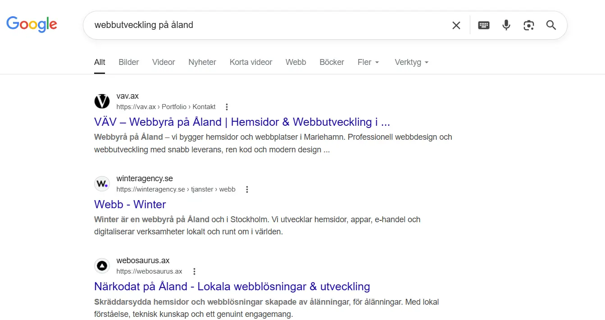605x320 pixels.
Task: Click the webosaurus.ax site favicon
Action: tap(102, 266)
